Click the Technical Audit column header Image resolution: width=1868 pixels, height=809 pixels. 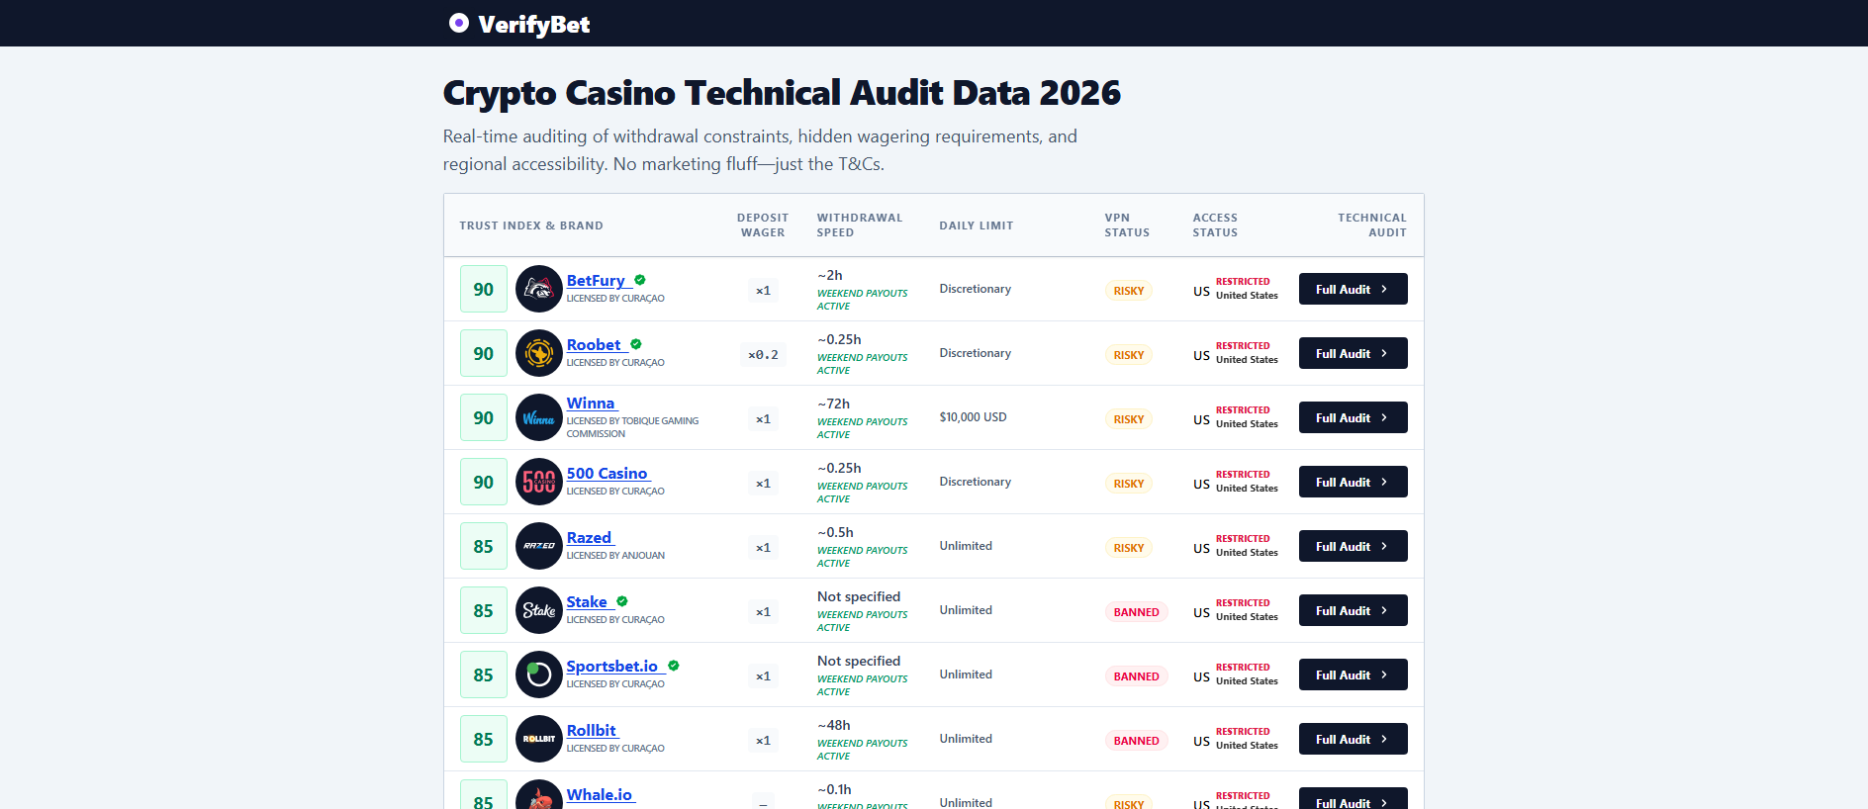(1372, 225)
